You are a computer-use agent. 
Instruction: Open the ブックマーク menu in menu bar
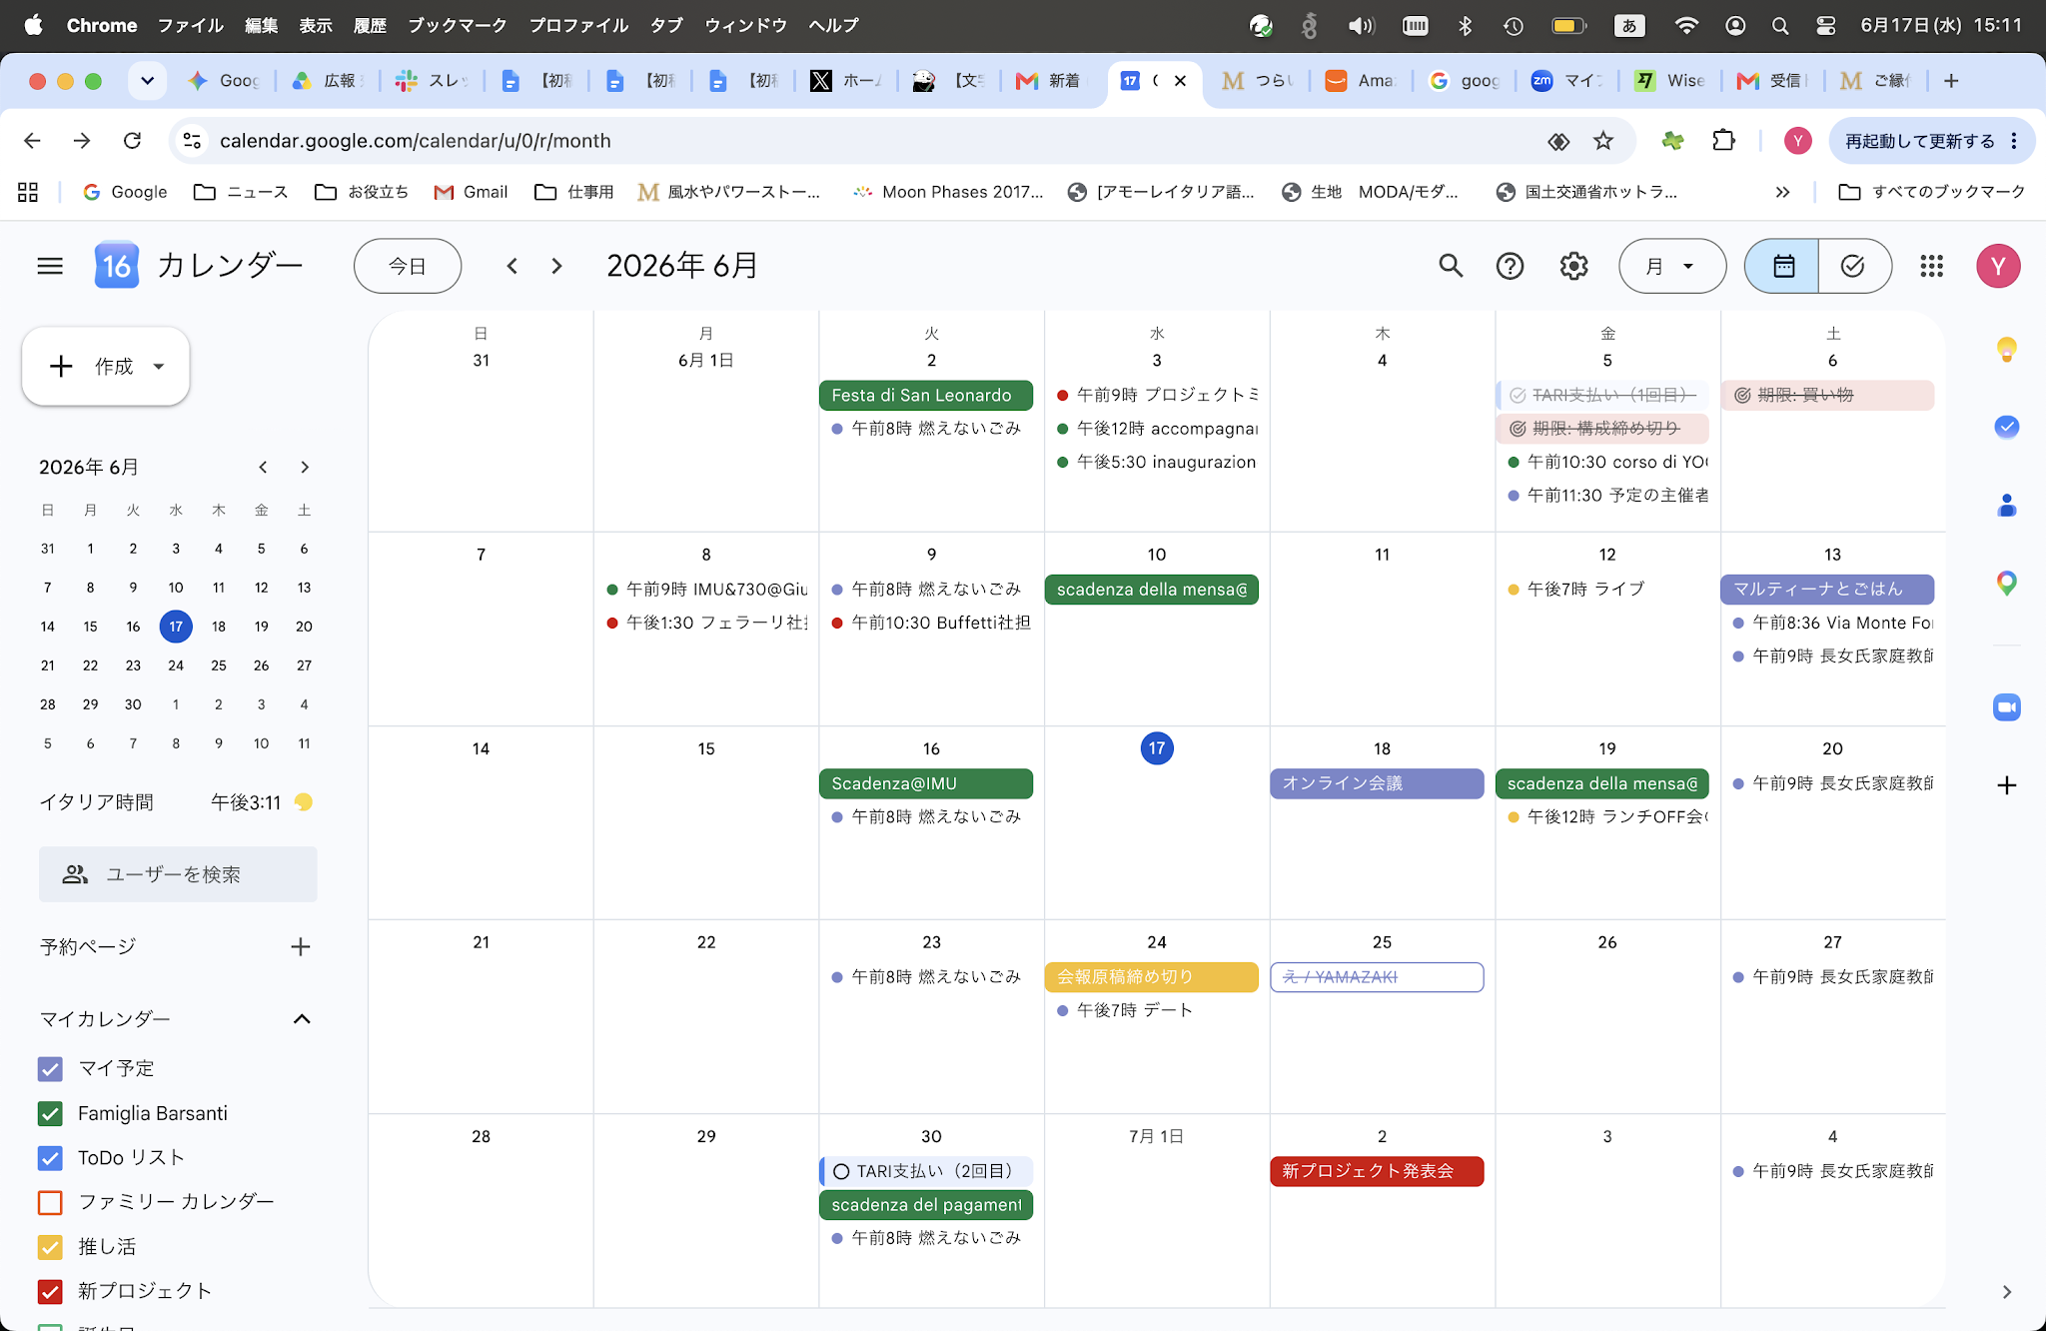pyautogui.click(x=457, y=25)
